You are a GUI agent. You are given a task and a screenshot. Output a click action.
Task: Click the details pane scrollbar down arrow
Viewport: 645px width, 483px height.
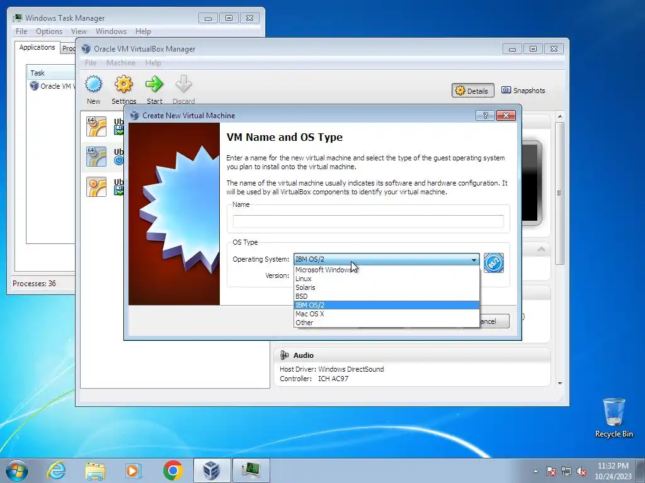559,383
